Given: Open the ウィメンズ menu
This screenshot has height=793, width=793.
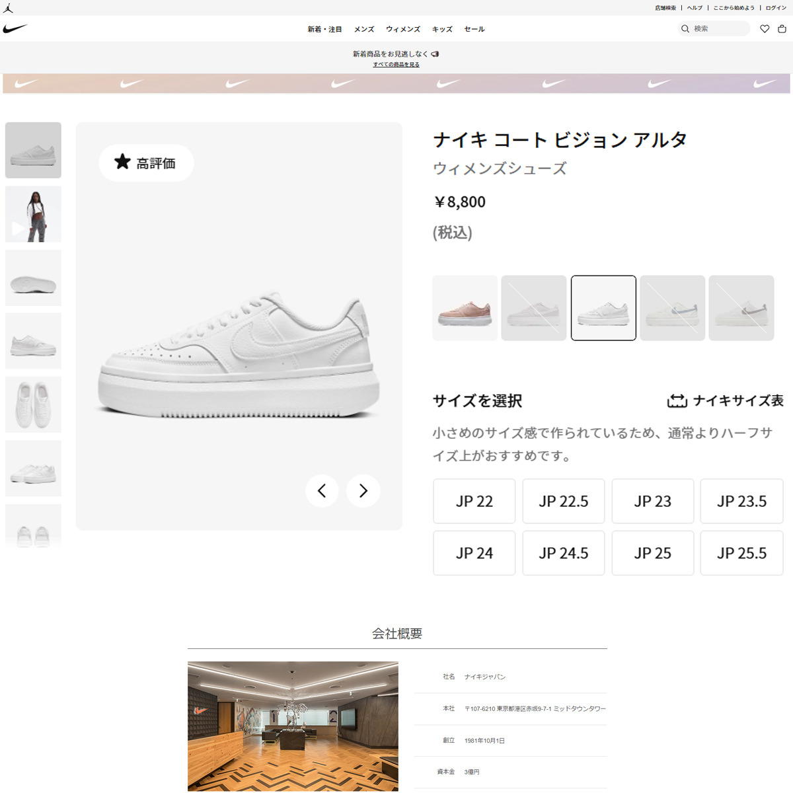Looking at the screenshot, I should (403, 29).
